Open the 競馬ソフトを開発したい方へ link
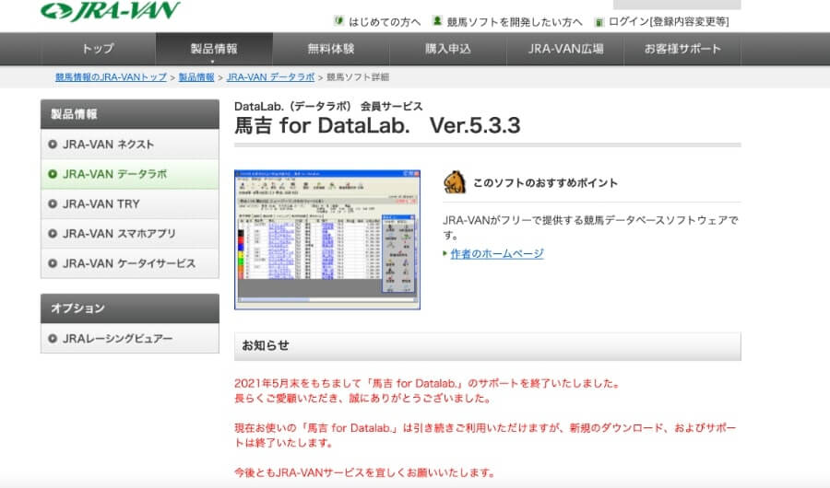Image resolution: width=830 pixels, height=488 pixels. pos(515,22)
